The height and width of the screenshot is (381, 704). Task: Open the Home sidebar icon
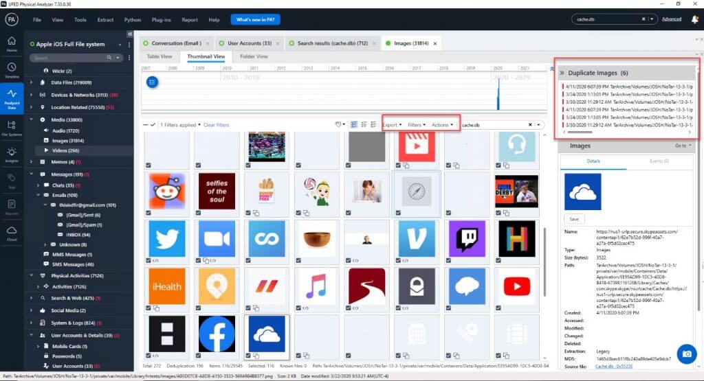[12, 43]
